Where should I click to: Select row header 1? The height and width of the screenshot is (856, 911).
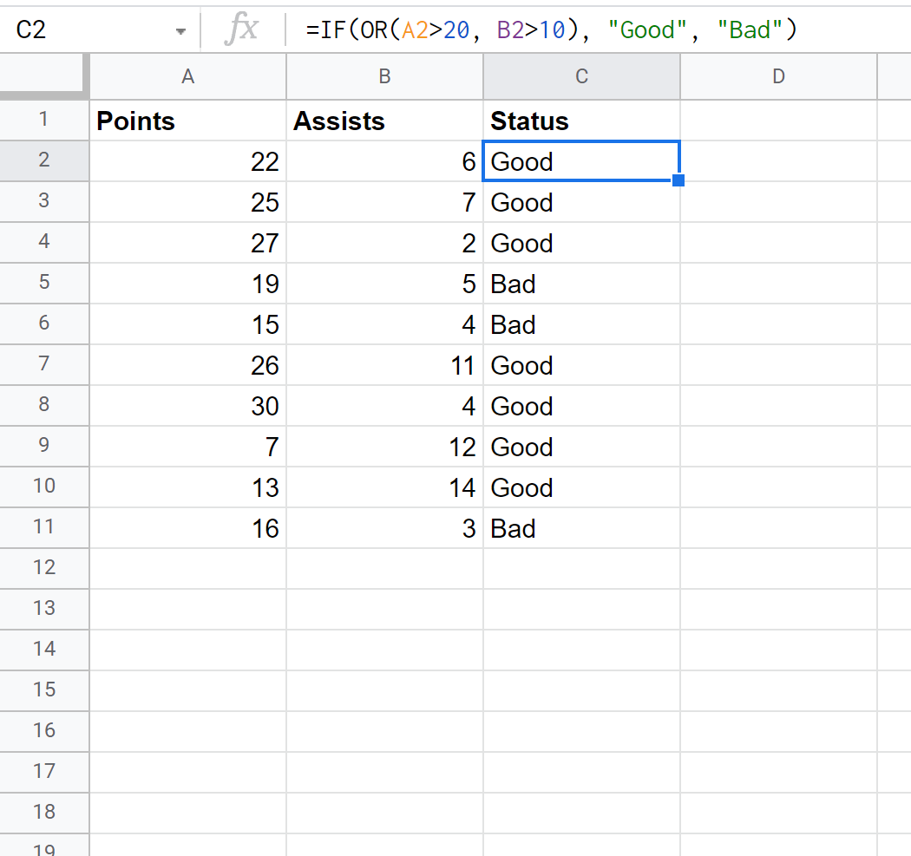(44, 121)
